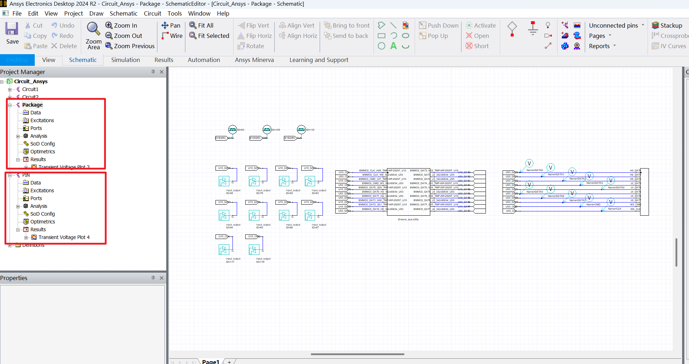The height and width of the screenshot is (364, 689).
Task: Click Align Vert tool
Action: pos(296,25)
